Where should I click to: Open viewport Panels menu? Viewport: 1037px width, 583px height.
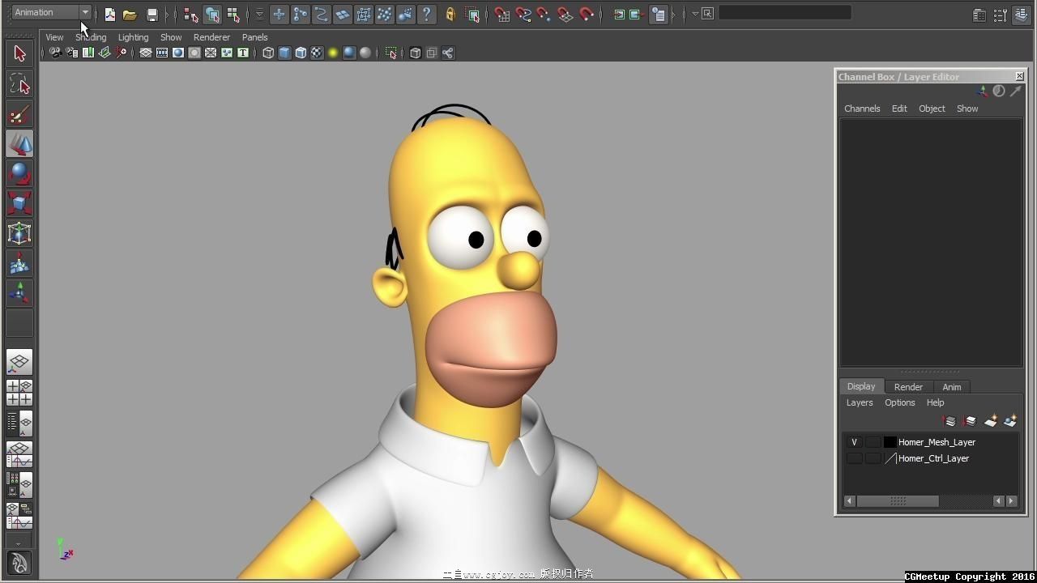254,37
